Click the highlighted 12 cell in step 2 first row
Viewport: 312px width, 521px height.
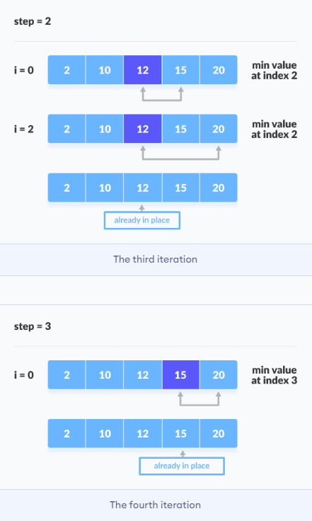tap(143, 70)
